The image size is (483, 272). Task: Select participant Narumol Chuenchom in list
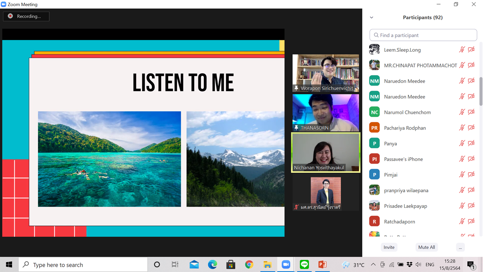click(x=407, y=112)
